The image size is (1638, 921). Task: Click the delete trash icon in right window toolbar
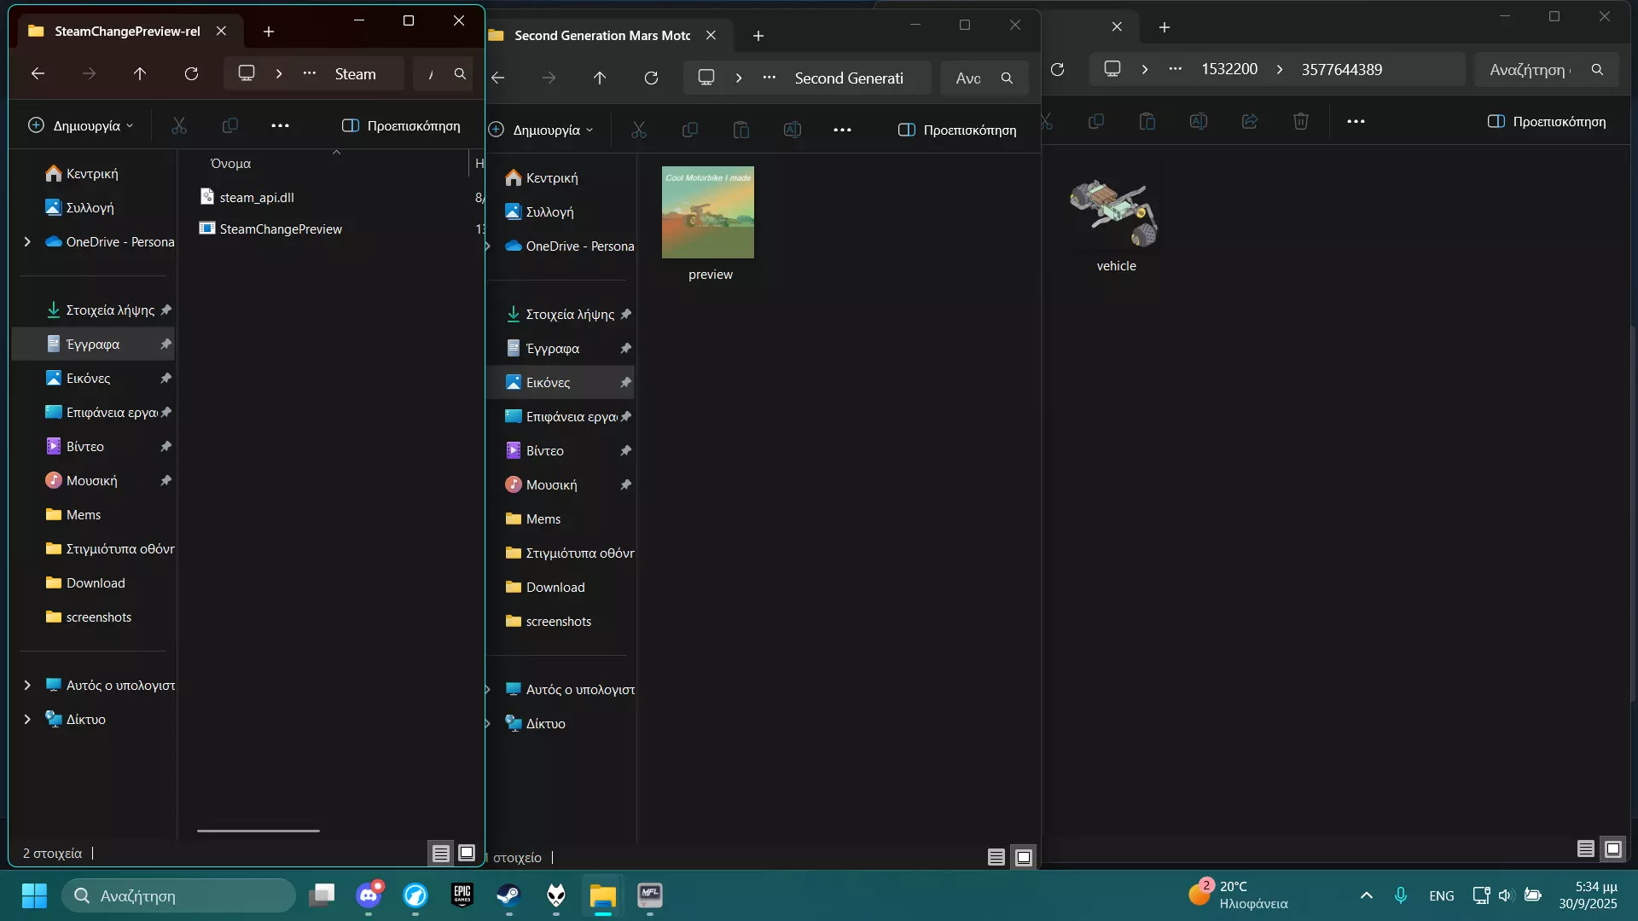coord(1300,121)
